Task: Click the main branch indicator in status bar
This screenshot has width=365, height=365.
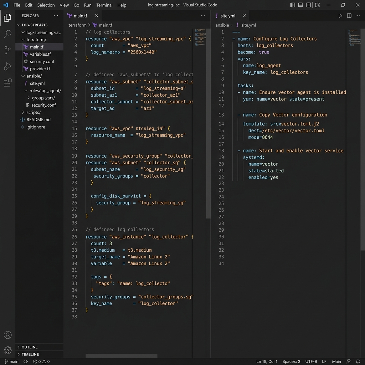Action: tap(11, 361)
